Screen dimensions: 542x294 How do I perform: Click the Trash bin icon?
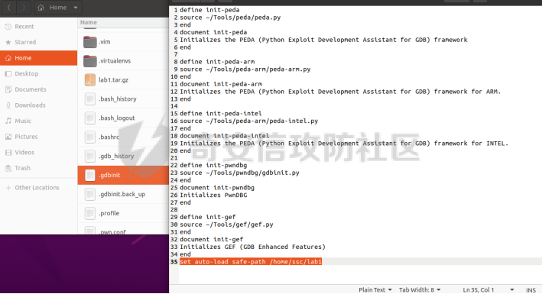point(8,168)
